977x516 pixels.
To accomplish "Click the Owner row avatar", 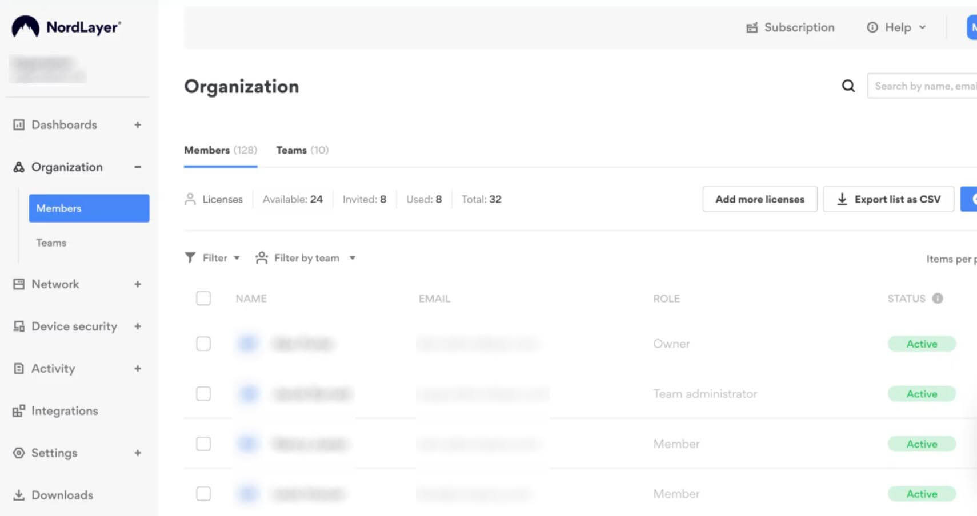I will (247, 344).
